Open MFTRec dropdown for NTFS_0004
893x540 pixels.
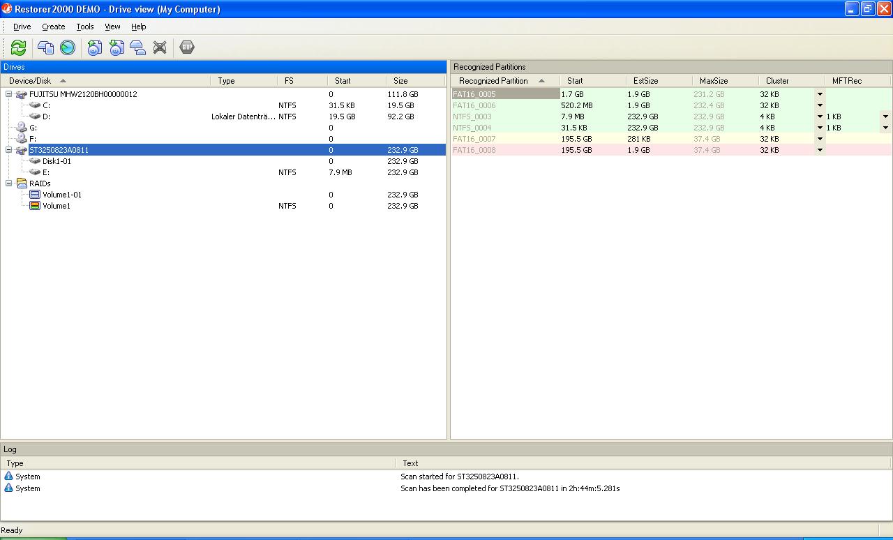[885, 128]
